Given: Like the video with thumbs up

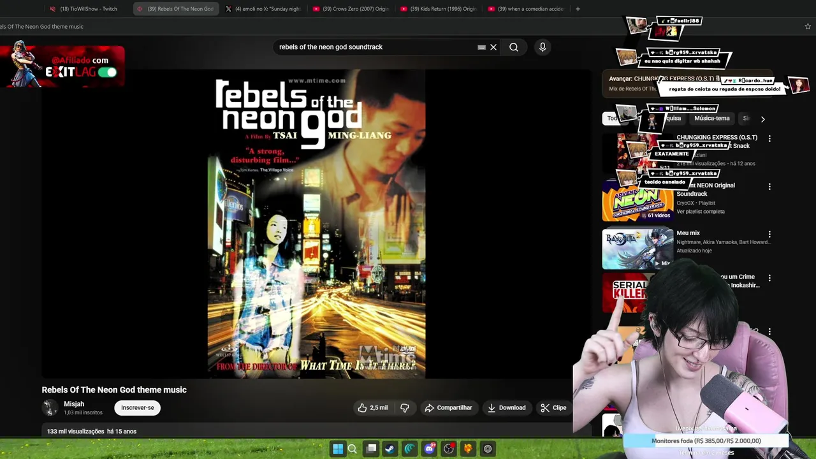Looking at the screenshot, I should 373,408.
